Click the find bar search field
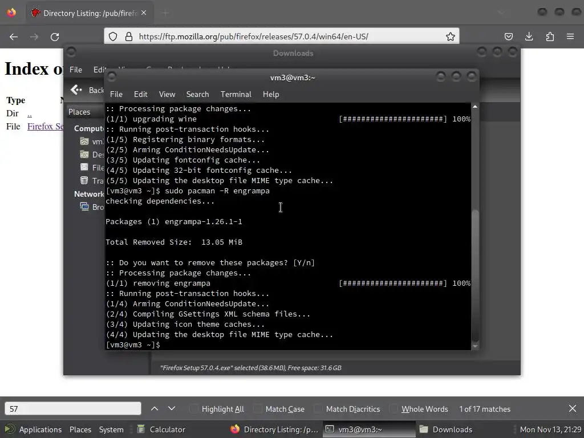This screenshot has height=438, width=584. click(73, 408)
